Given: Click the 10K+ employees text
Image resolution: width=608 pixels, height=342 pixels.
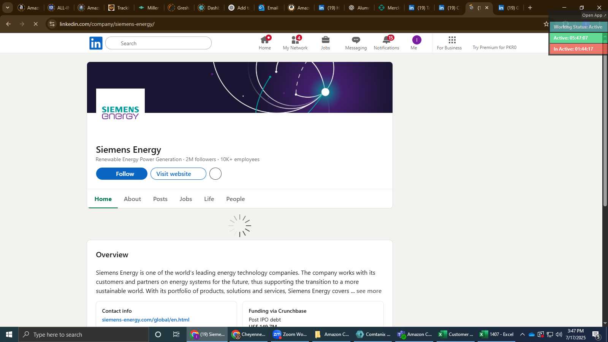Looking at the screenshot, I should click(x=240, y=160).
